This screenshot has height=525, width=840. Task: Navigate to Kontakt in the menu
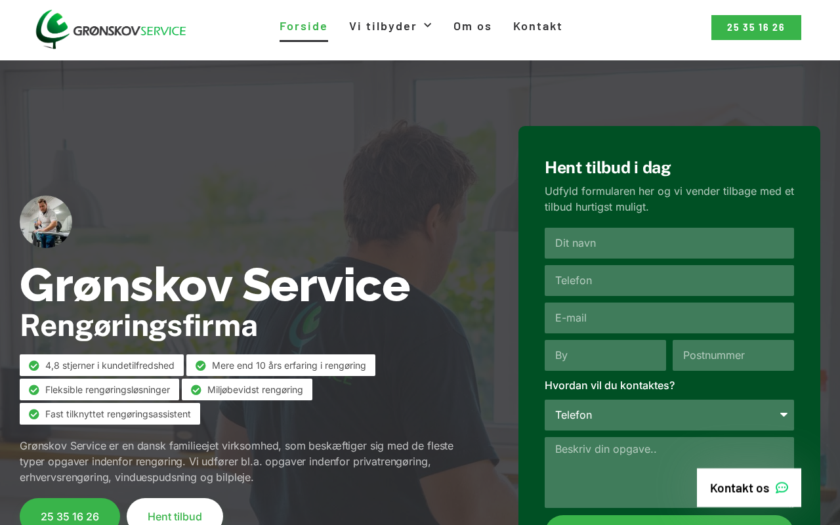point(538,26)
